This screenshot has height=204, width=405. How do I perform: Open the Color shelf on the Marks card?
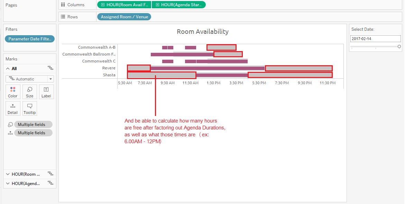[x=12, y=91]
